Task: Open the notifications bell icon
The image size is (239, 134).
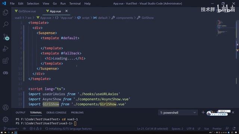Action: pos(234,129)
